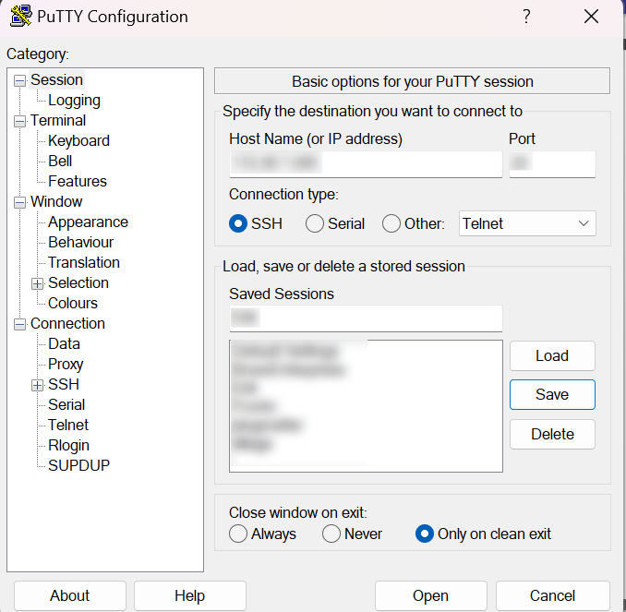Click the PuTTY icon in title bar
626x612 pixels.
coord(20,17)
